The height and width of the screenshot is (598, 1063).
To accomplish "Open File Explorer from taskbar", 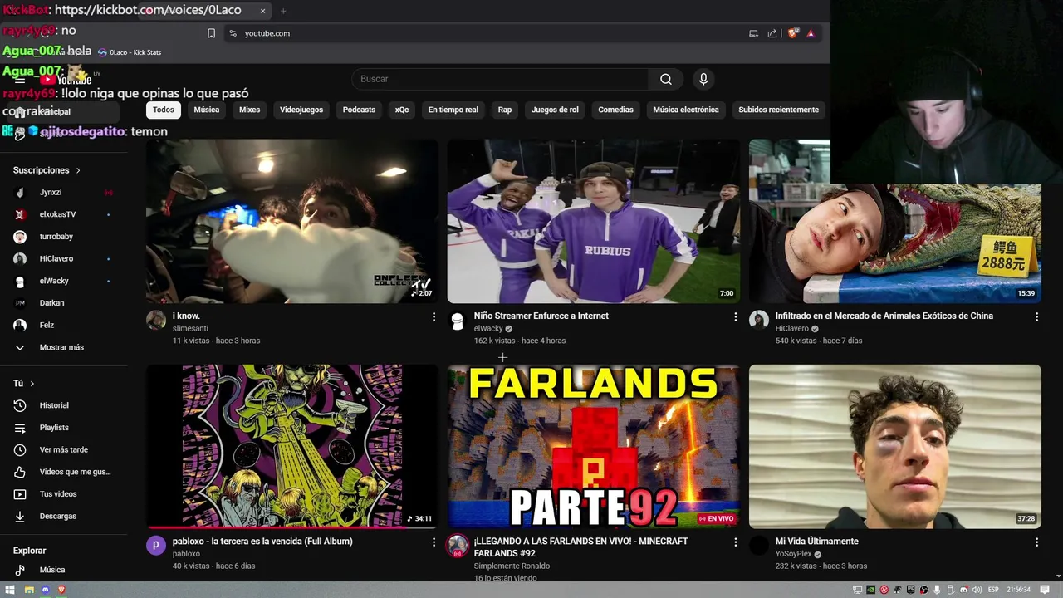I will (28, 590).
